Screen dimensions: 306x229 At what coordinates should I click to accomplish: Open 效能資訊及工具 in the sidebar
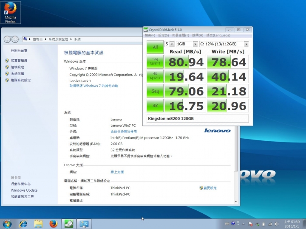point(23,197)
